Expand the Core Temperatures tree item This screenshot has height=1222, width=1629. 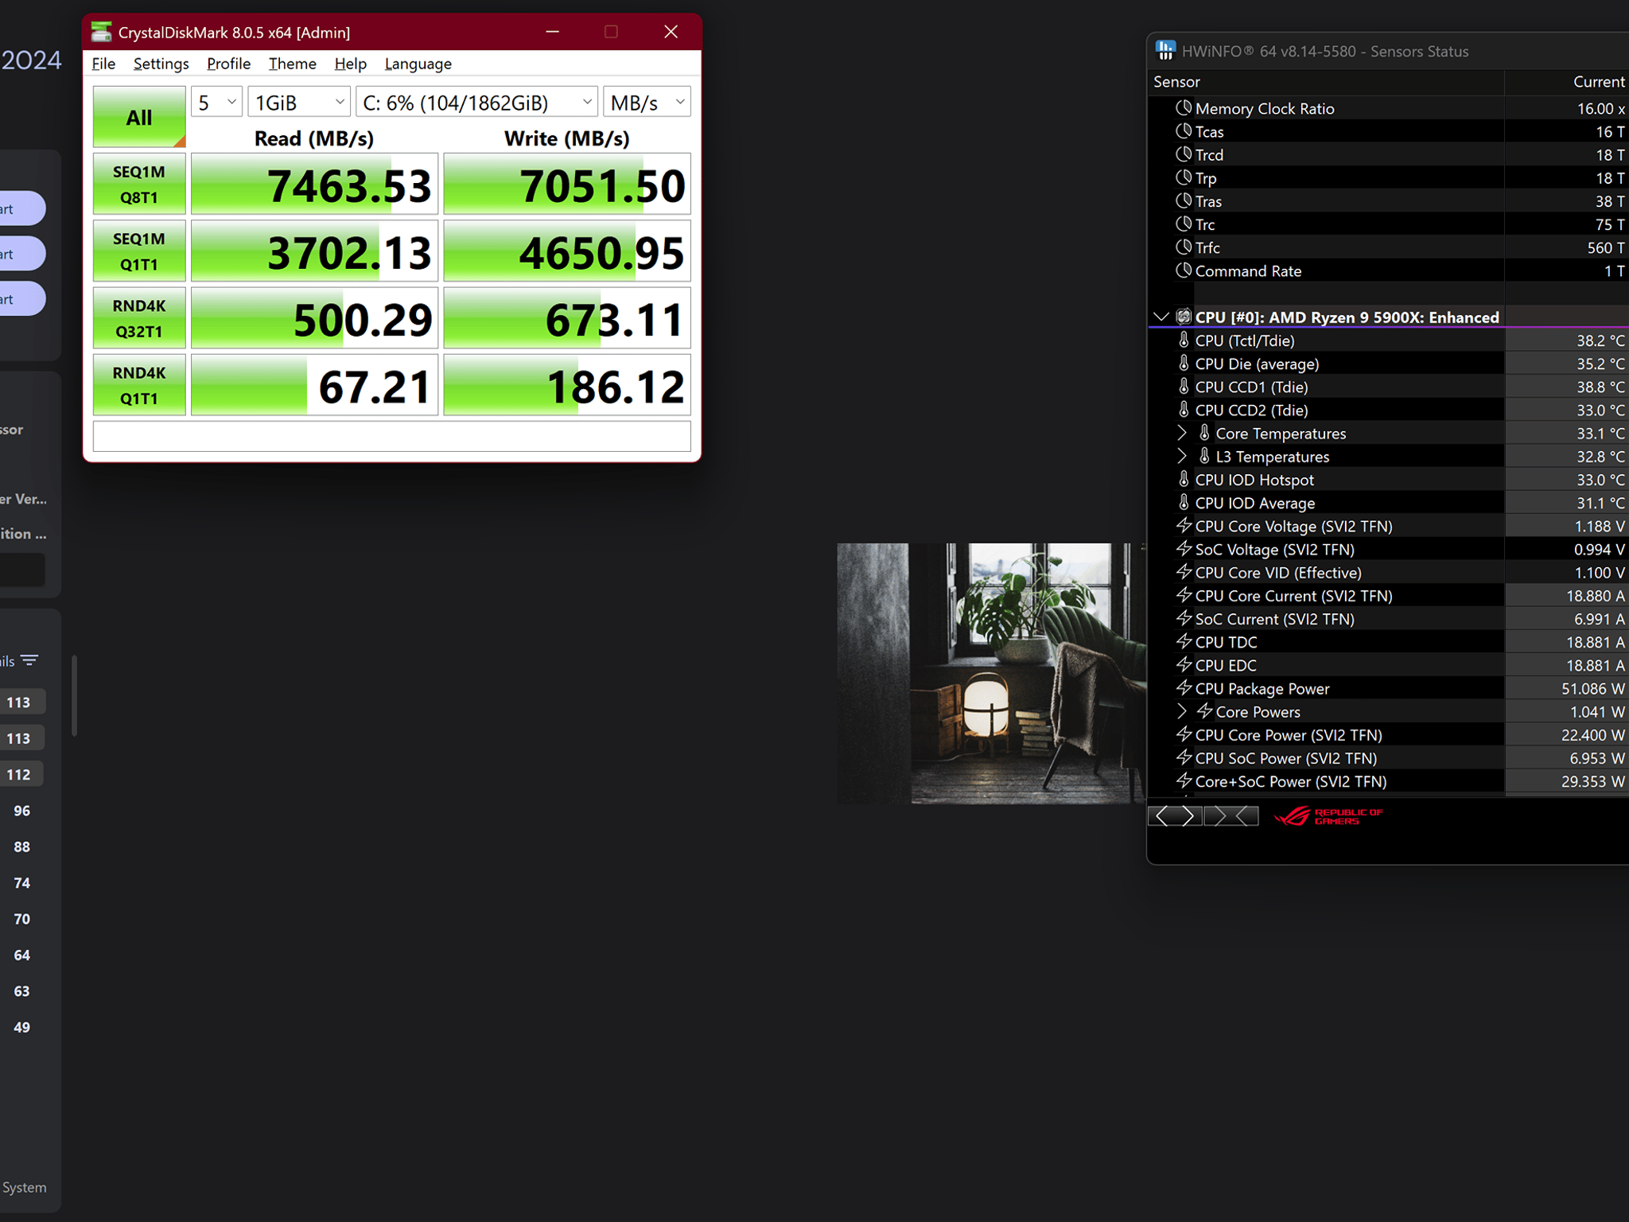click(1182, 433)
